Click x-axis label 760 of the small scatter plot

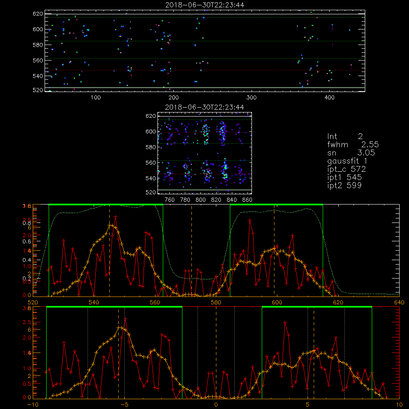pos(170,200)
